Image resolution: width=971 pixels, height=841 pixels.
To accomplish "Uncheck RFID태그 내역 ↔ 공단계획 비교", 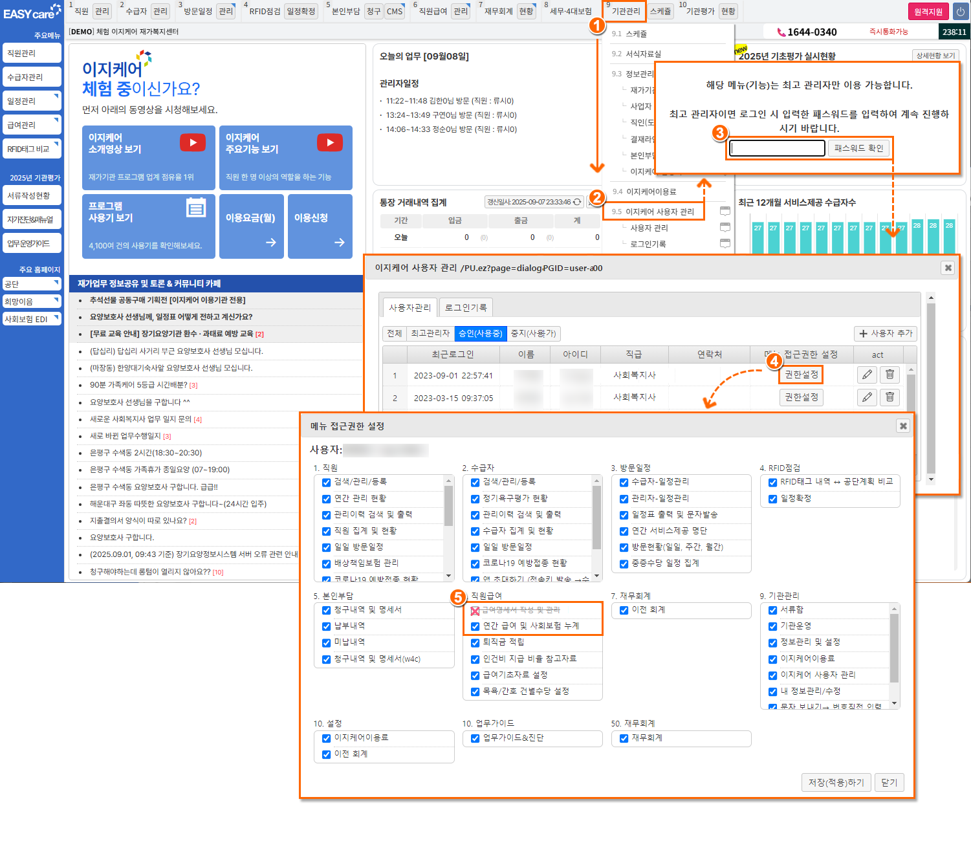I will (773, 482).
